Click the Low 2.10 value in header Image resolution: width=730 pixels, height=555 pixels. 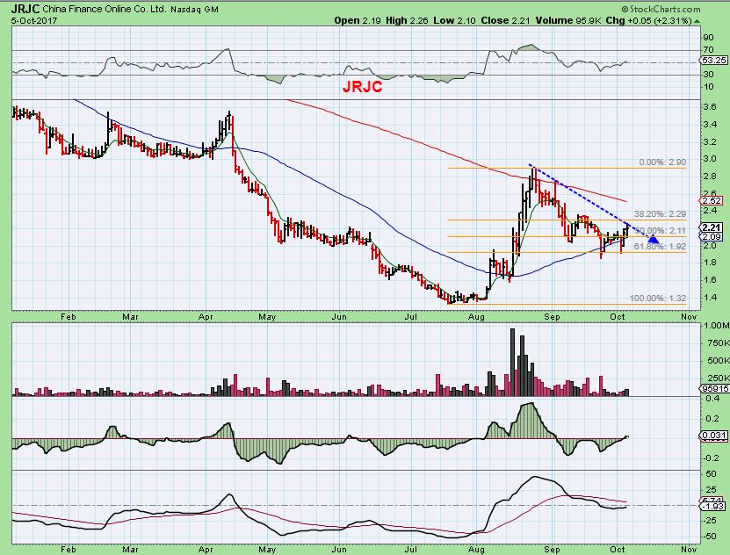coord(454,20)
